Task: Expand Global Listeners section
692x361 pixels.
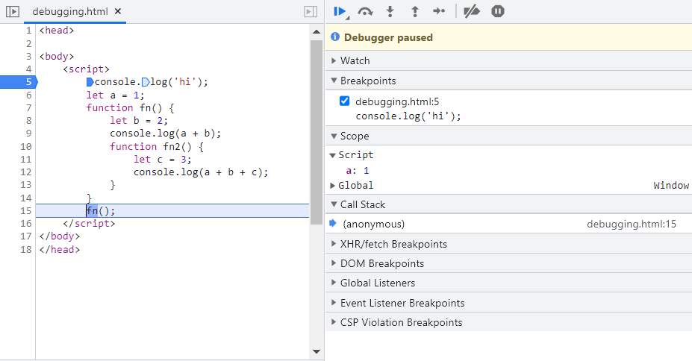Action: [x=509, y=283]
